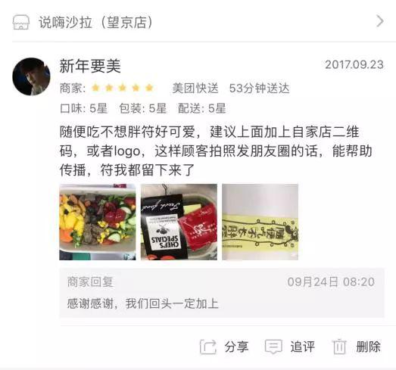Open the Chef's Specials tag photo
Screen dimensions: 396x370
[x=179, y=222]
